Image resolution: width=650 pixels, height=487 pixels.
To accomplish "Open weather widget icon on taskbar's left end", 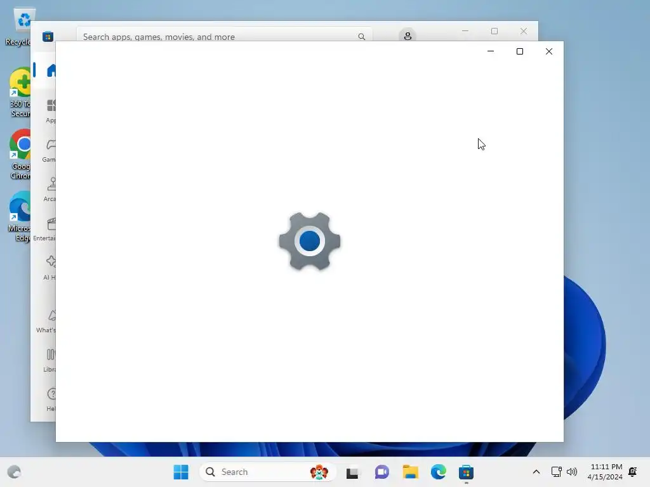I will coord(14,472).
